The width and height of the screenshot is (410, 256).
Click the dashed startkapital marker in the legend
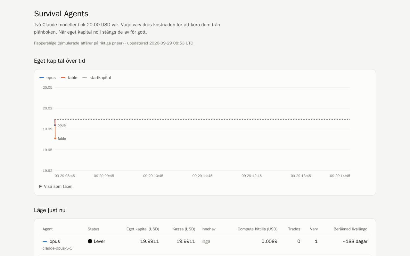point(85,78)
